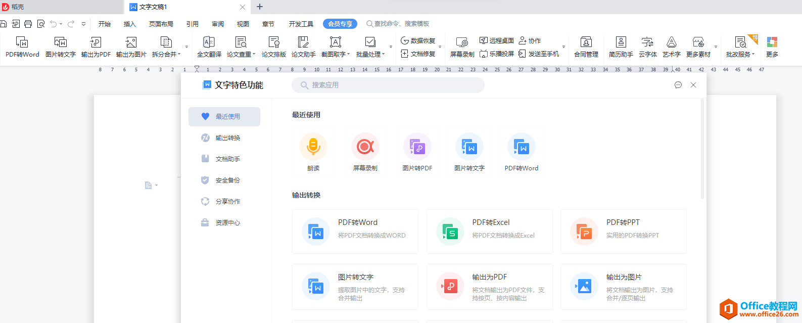The width and height of the screenshot is (802, 323).
Task: Select 会员专享 ribbon tab
Action: (340, 24)
